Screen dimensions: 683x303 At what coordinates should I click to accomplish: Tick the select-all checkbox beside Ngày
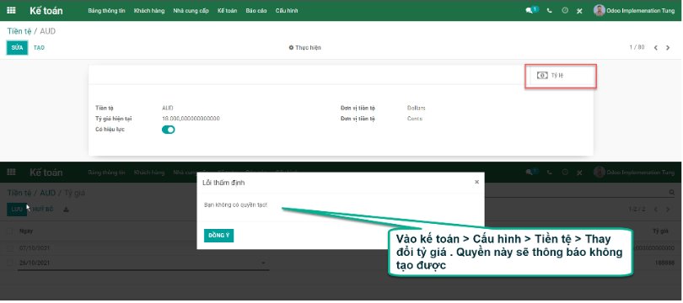click(9, 231)
